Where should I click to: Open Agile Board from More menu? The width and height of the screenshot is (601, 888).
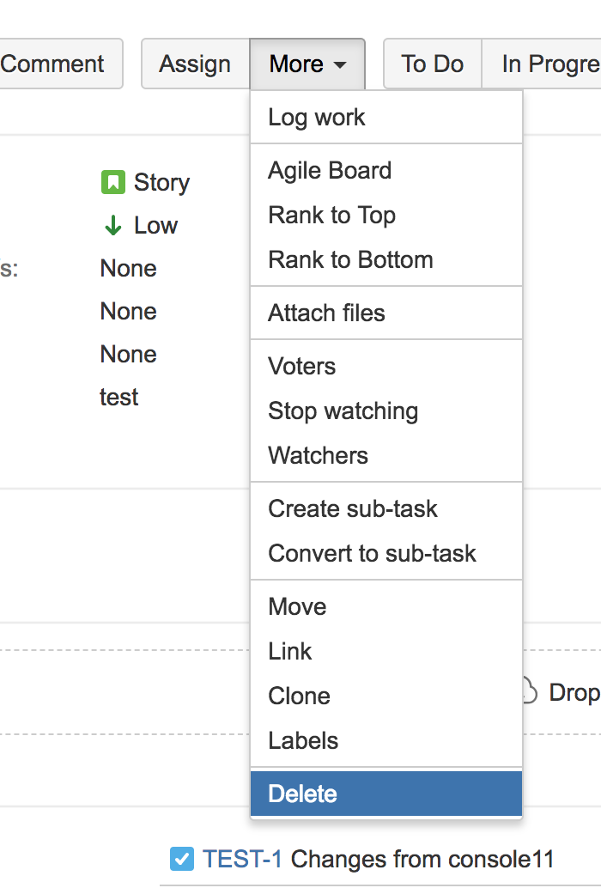(x=330, y=171)
